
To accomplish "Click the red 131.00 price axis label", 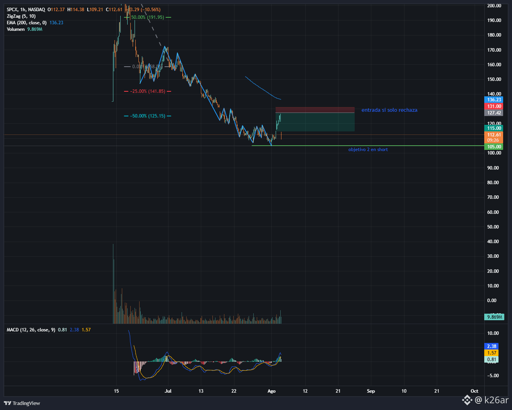I will click(493, 106).
